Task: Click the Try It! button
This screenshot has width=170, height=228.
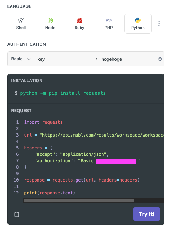Action: pyautogui.click(x=146, y=214)
